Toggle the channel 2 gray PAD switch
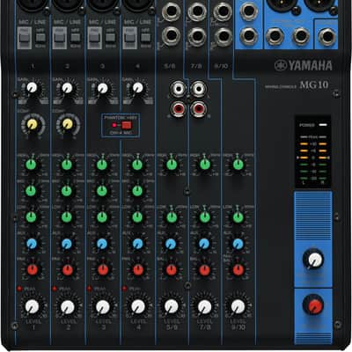The image size is (352, 352). tap(60, 38)
